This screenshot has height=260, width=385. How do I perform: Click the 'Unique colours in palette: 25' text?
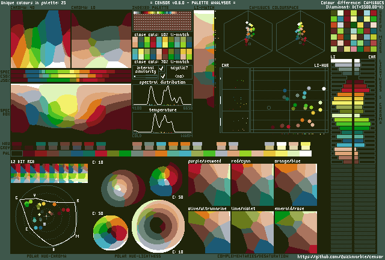[33, 3]
